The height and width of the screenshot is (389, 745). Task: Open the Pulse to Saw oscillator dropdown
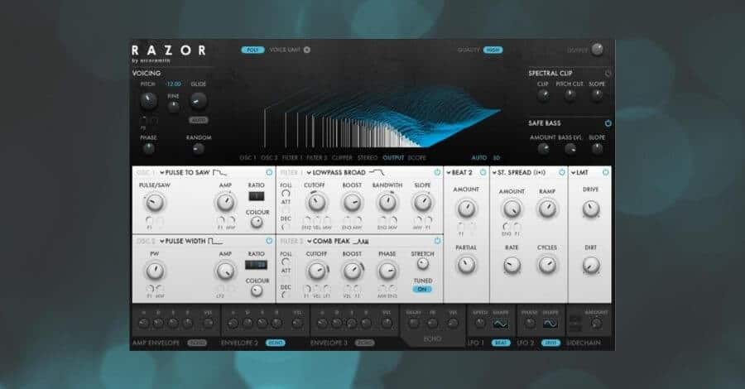(x=185, y=172)
